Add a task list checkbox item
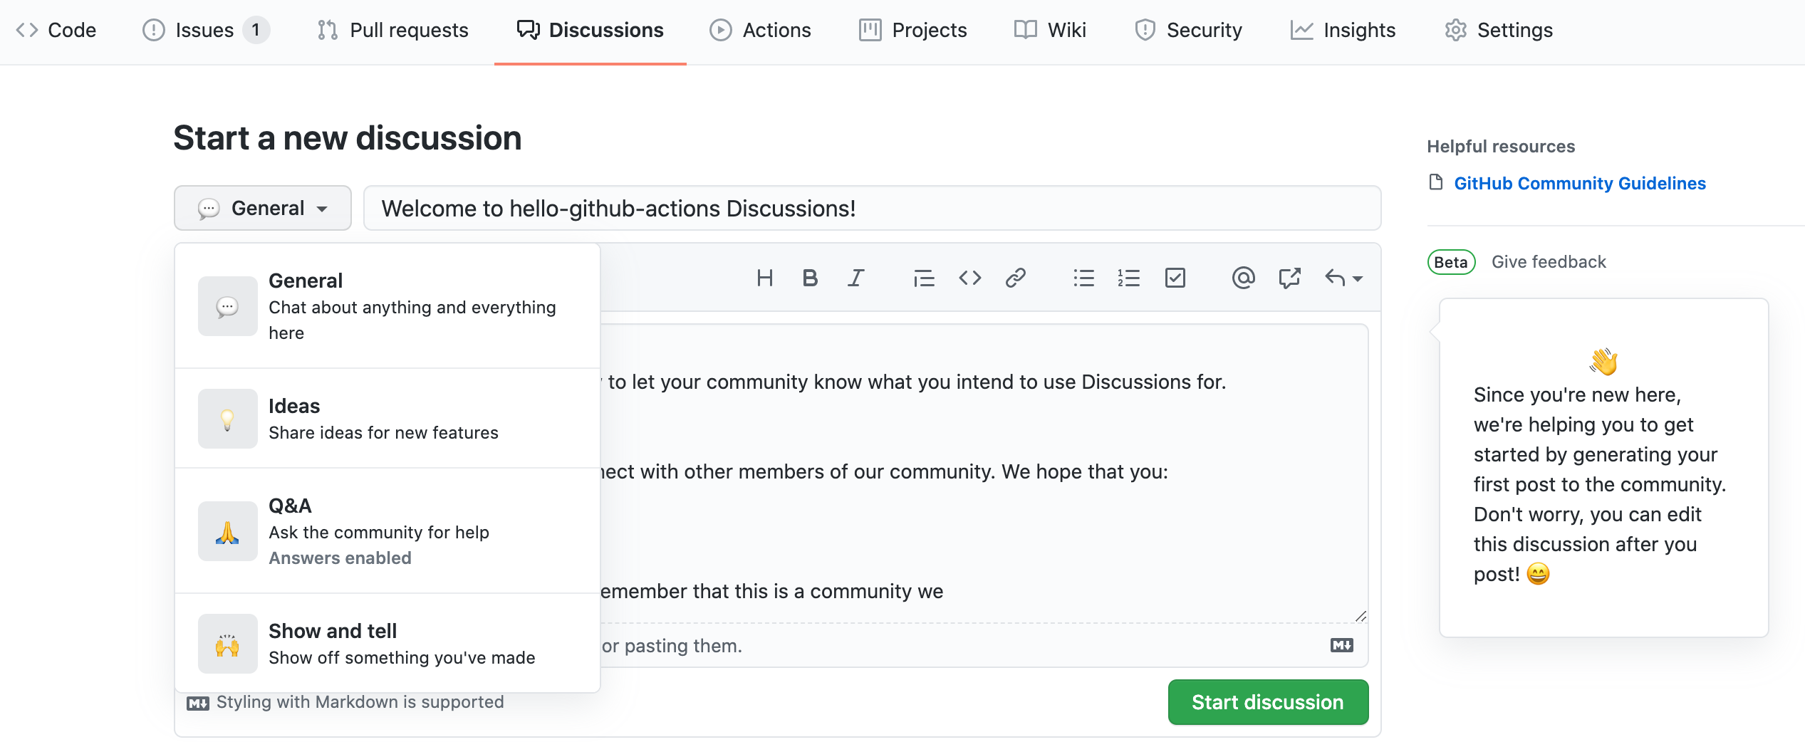 pos(1175,278)
